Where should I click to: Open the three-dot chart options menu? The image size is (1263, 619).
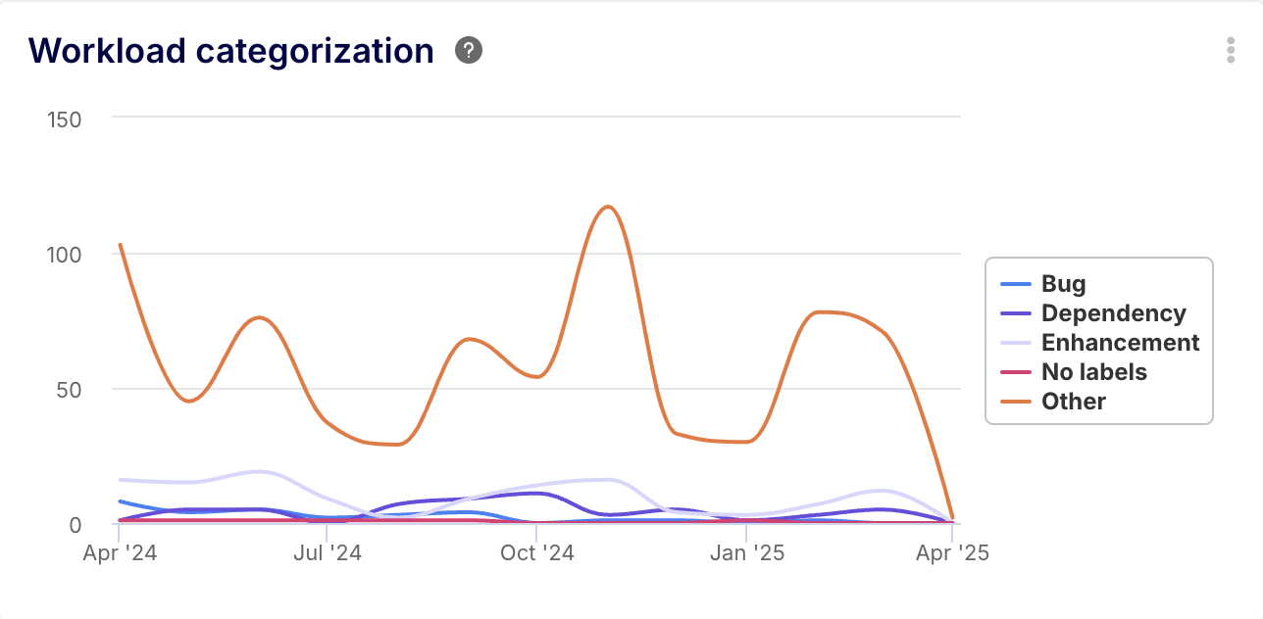pyautogui.click(x=1231, y=51)
